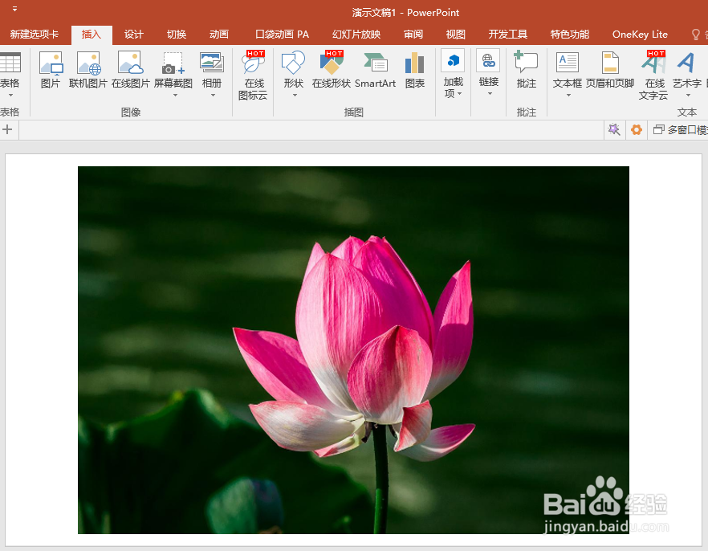The height and width of the screenshot is (551, 708).
Task: Expand the 形状 dropdown arrow
Action: click(x=295, y=96)
